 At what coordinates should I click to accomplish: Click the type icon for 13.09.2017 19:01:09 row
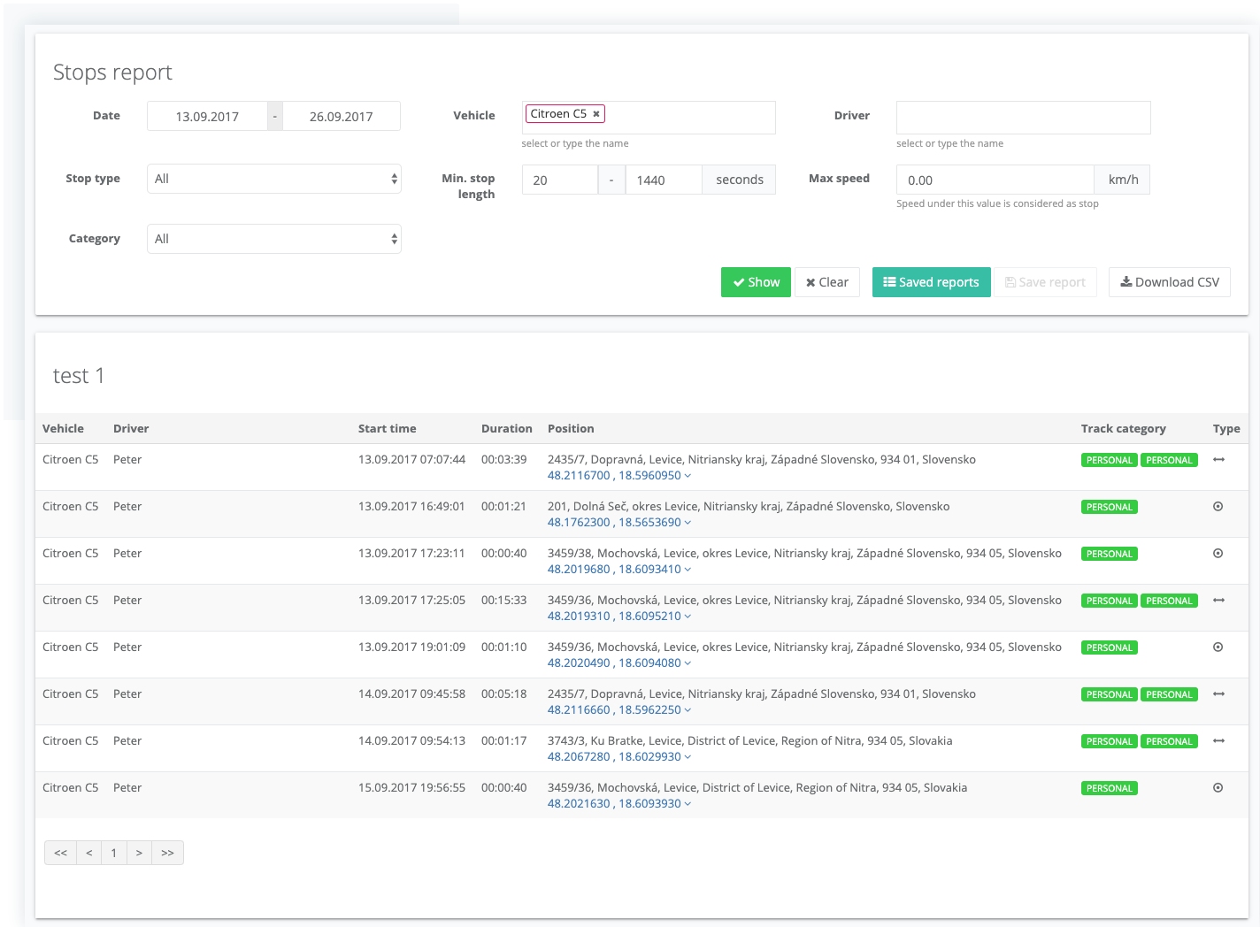(1218, 647)
